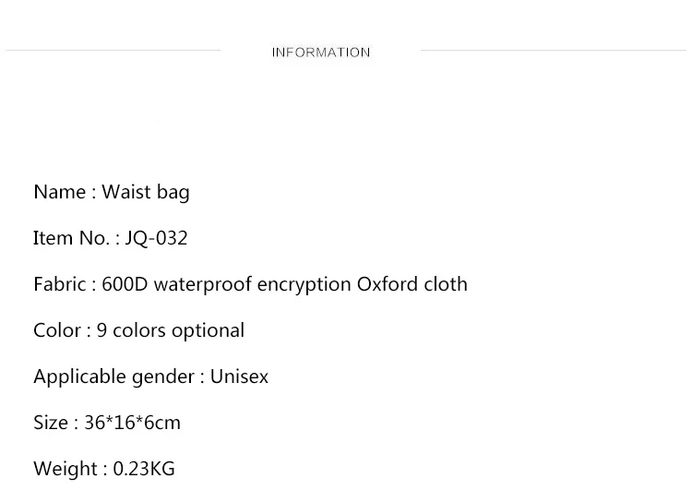Viewport: 692px width, 502px height.
Task: Click the size value 36*16*6cm
Action: [132, 423]
